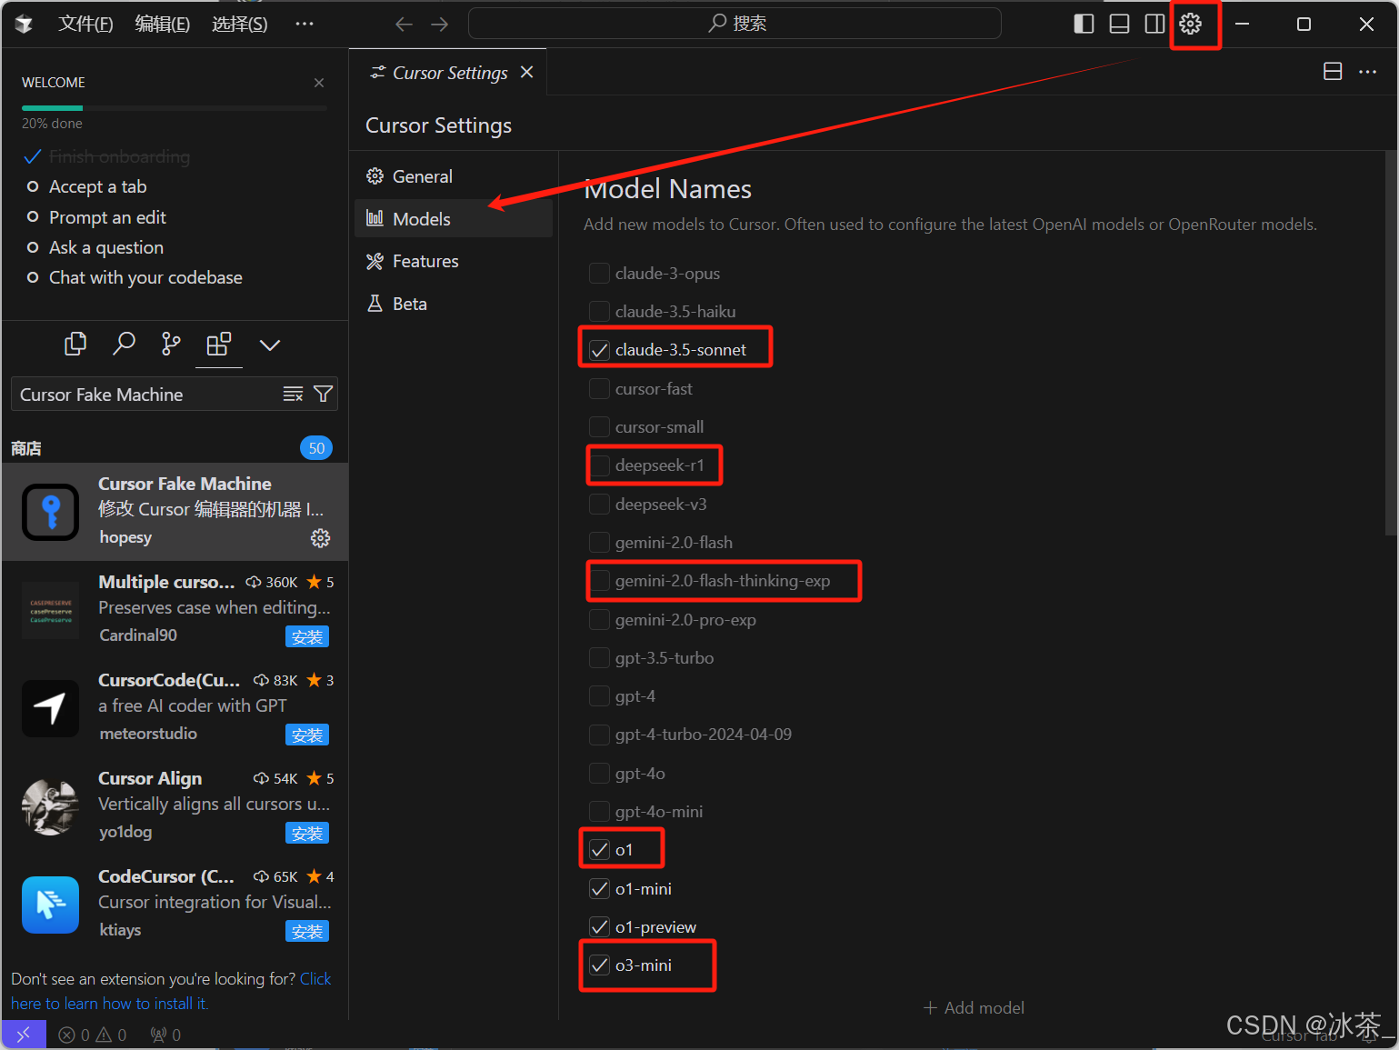Open the Source Control branch icon
This screenshot has width=1399, height=1050.
tap(171, 344)
